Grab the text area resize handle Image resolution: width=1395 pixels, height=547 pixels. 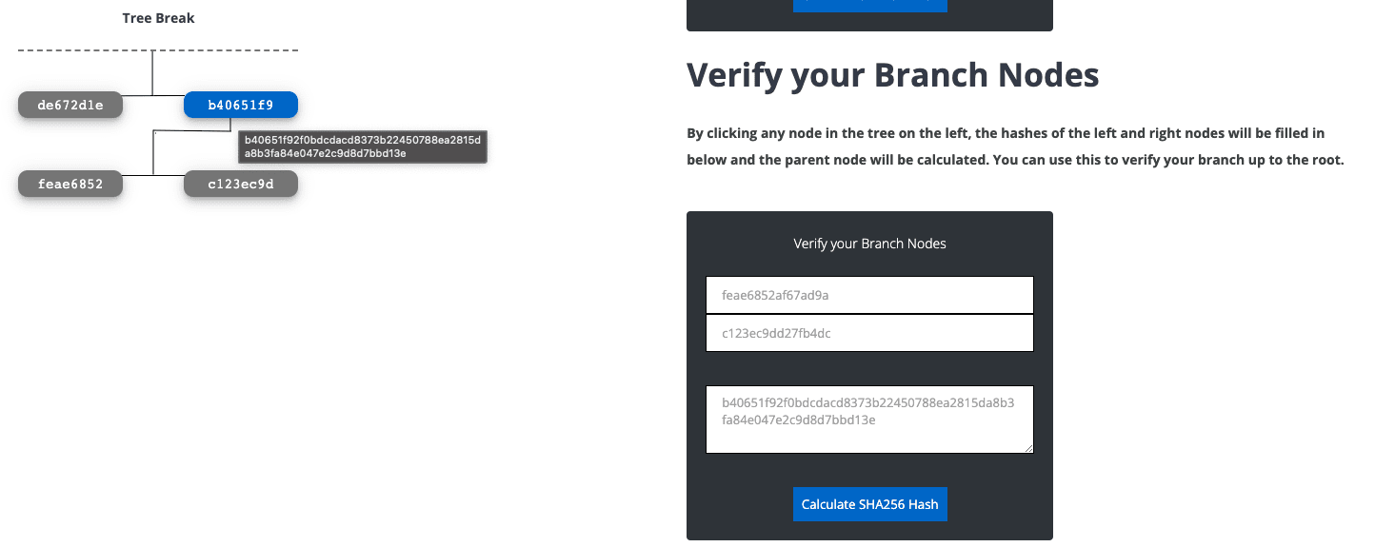coord(1028,448)
